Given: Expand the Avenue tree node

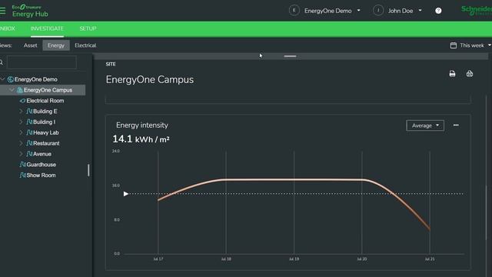Looking at the screenshot, I should coord(21,154).
